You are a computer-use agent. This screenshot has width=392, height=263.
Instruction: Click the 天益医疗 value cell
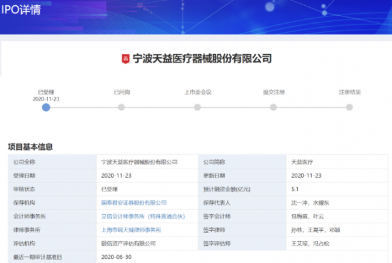[337, 162]
